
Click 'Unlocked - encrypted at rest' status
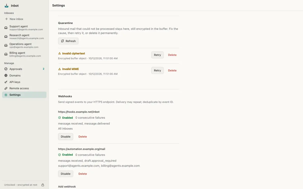tap(21, 185)
